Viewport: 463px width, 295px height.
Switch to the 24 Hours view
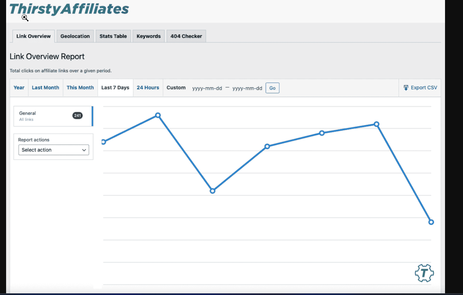148,87
